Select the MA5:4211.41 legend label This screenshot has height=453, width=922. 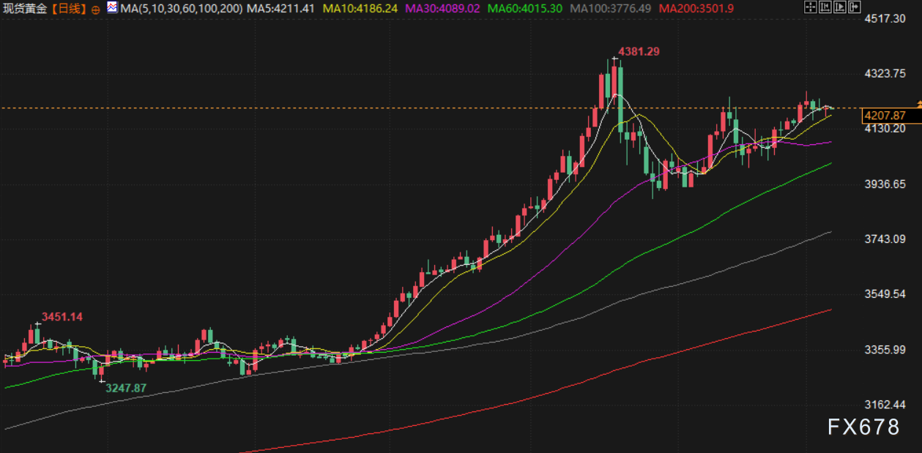coord(281,9)
